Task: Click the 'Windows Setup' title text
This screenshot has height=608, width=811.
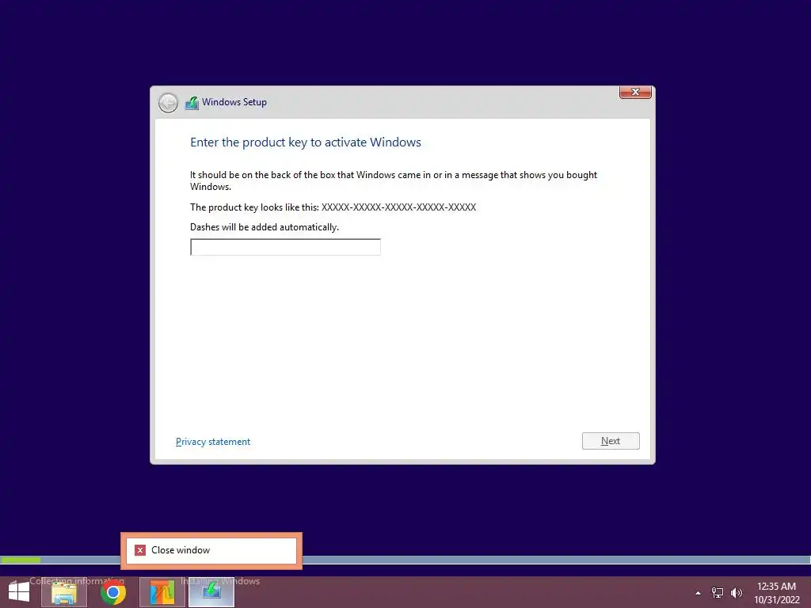Action: [x=234, y=102]
